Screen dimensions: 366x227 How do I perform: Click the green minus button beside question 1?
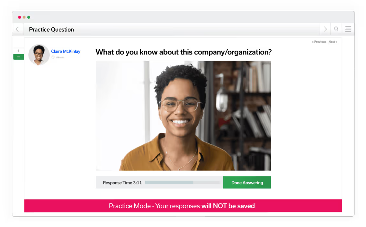(19, 57)
